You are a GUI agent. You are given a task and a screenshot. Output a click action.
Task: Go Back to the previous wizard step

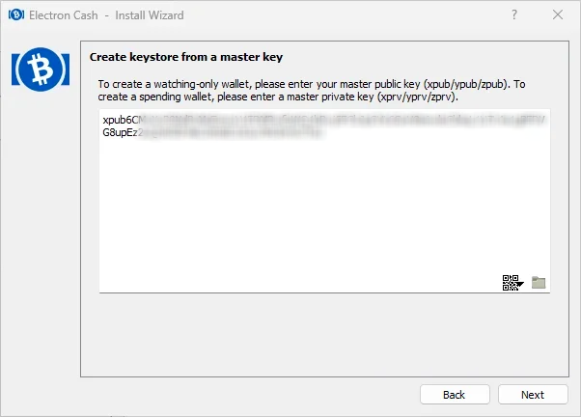(455, 395)
